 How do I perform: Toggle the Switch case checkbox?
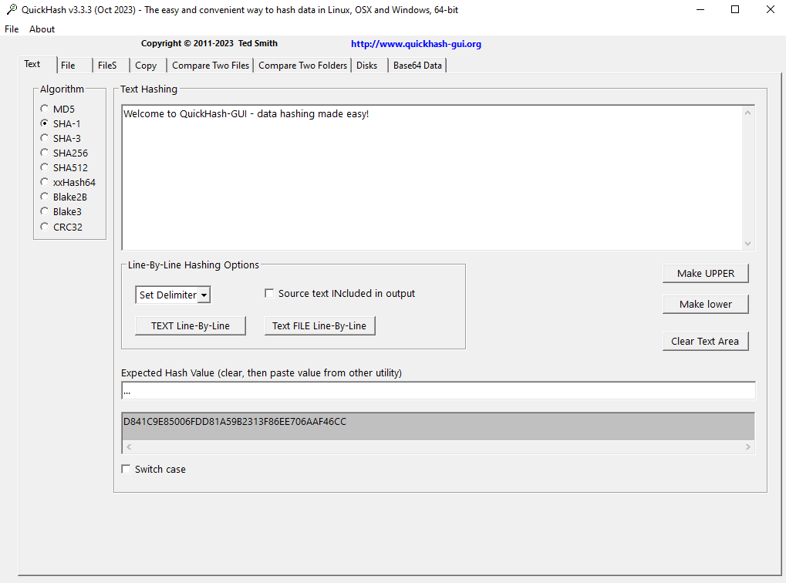tap(126, 469)
